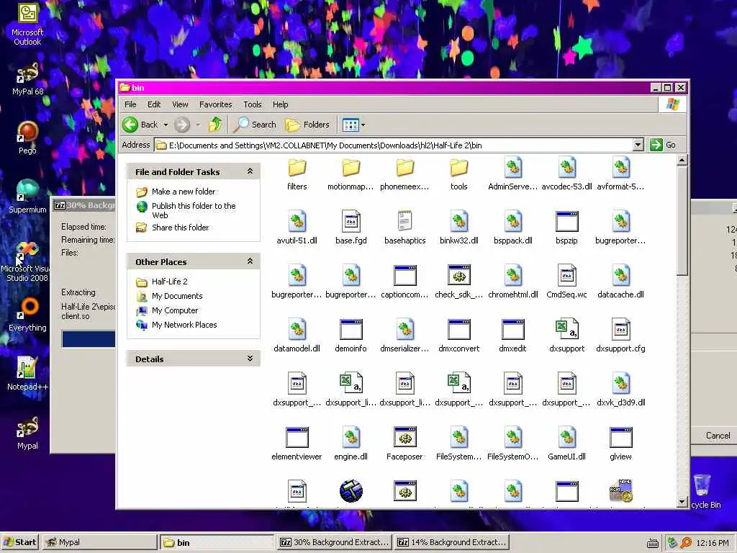Open the Help menu
The height and width of the screenshot is (553, 737).
coord(280,104)
